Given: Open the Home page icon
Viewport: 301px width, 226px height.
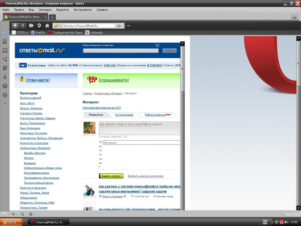Looking at the screenshot, I should [x=47, y=26].
